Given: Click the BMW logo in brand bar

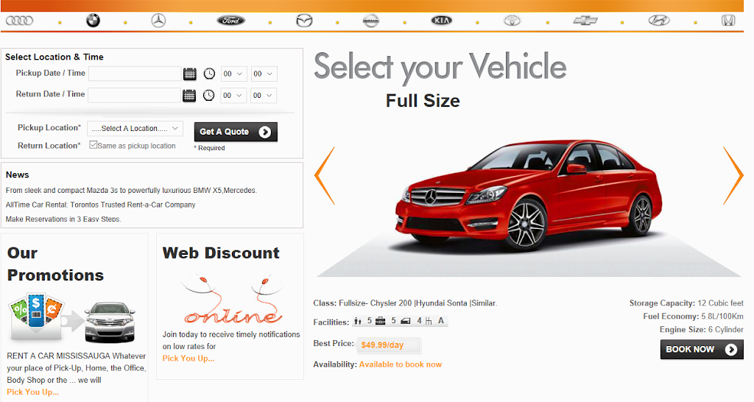Looking at the screenshot, I should (92, 21).
